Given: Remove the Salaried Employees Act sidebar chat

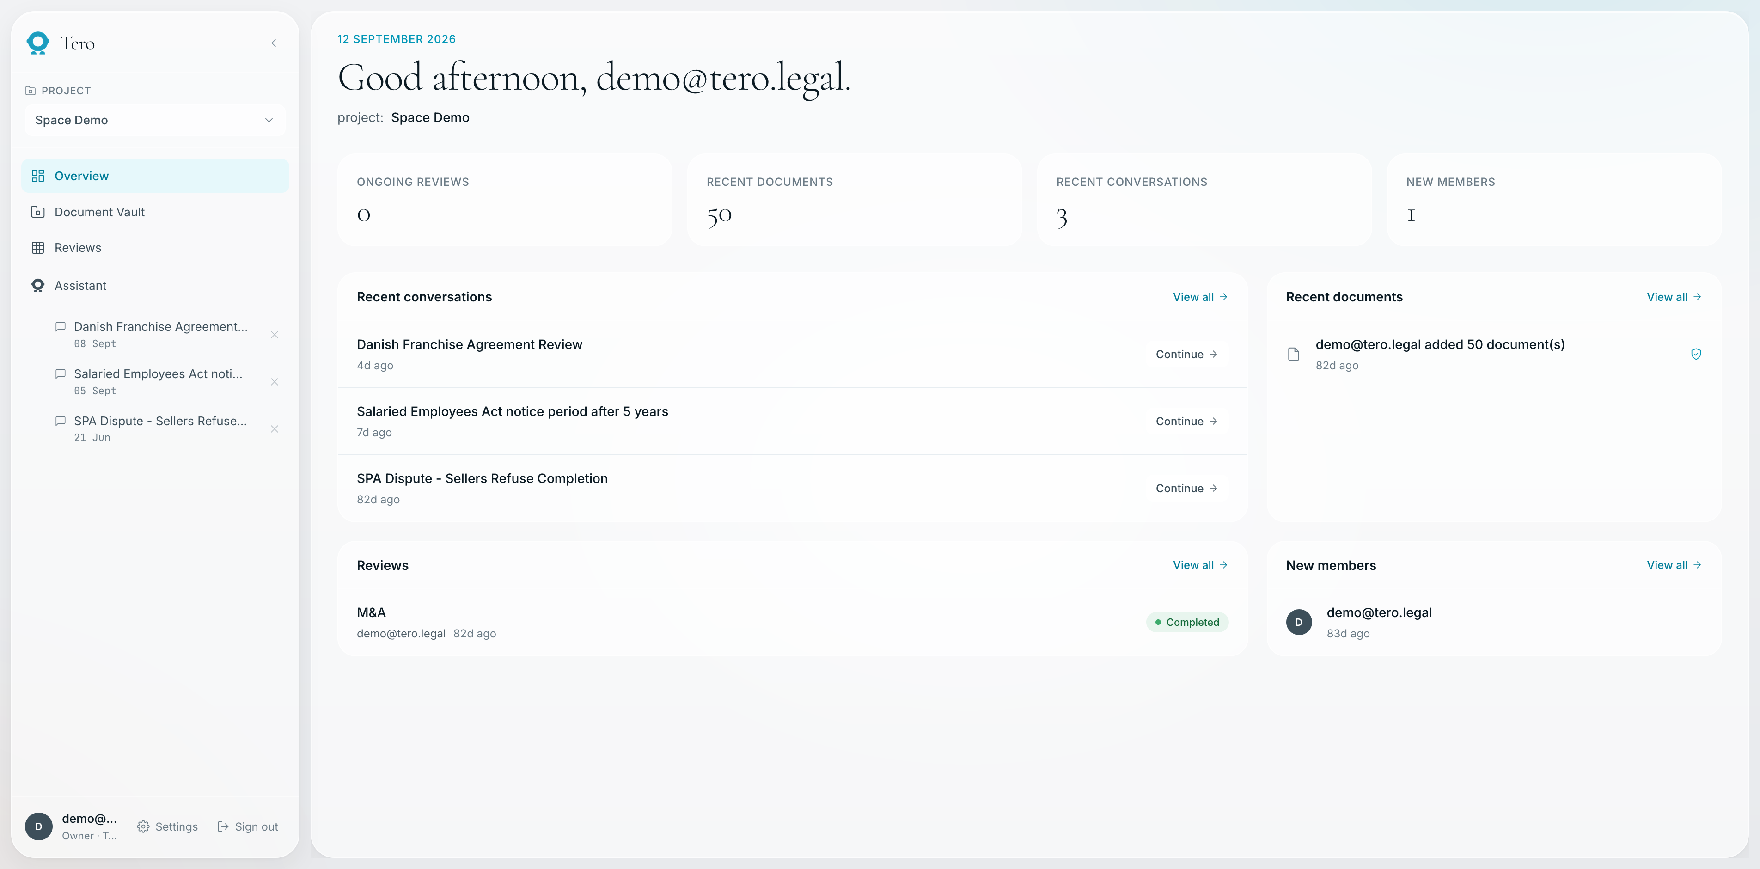Looking at the screenshot, I should [275, 382].
